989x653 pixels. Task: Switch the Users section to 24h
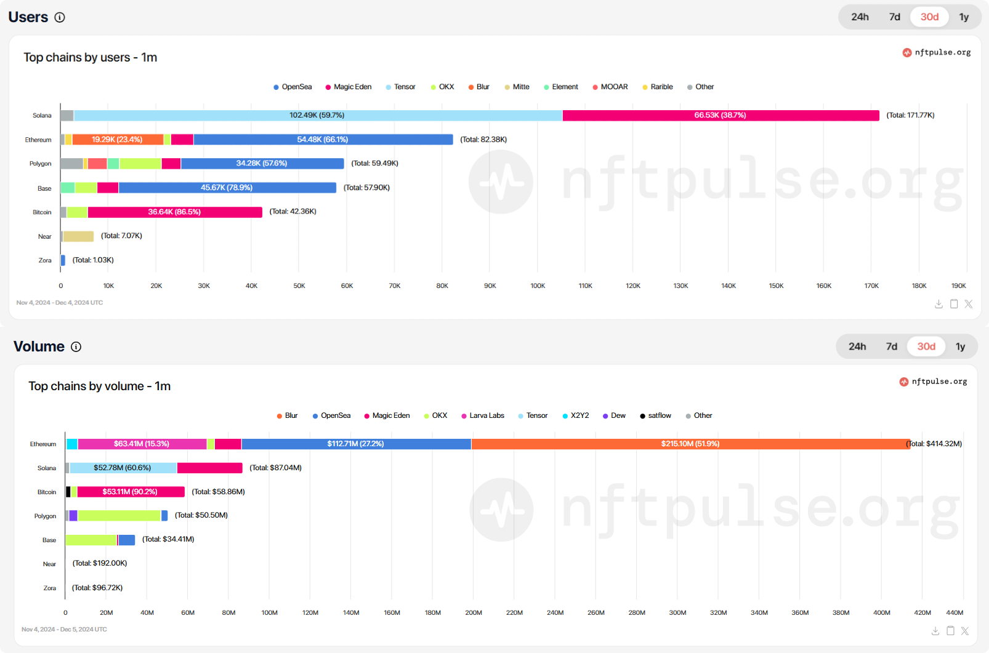tap(860, 17)
